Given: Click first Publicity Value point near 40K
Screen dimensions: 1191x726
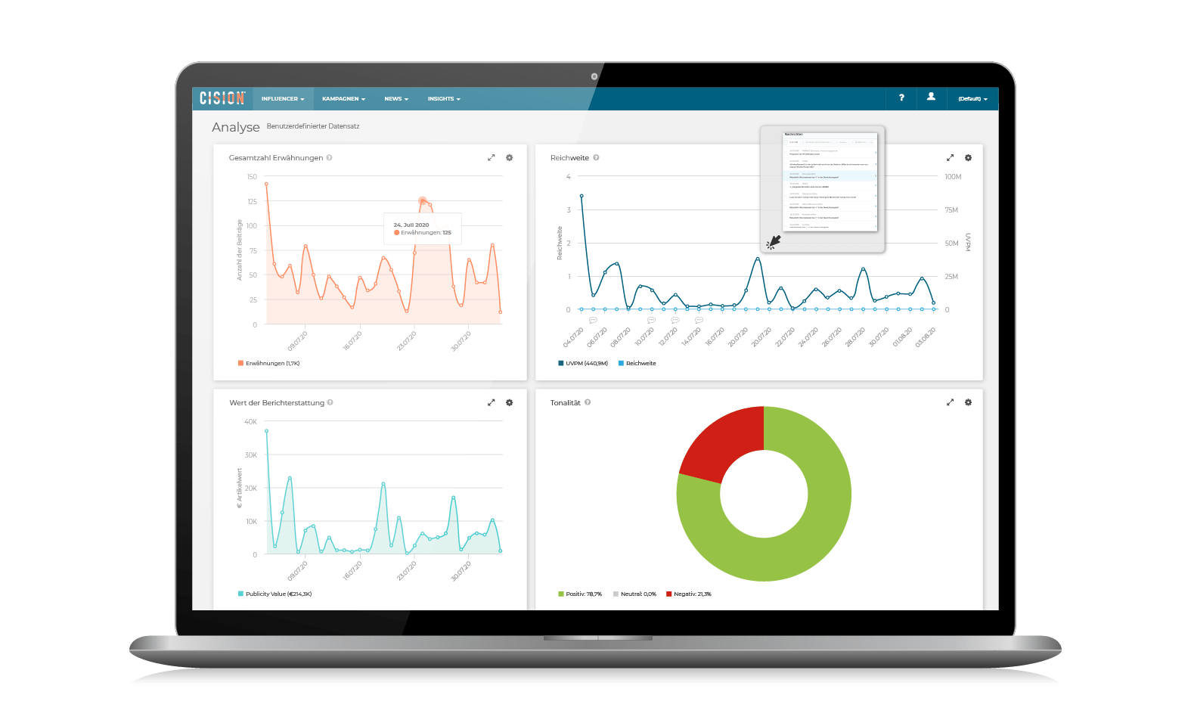Looking at the screenshot, I should (266, 431).
